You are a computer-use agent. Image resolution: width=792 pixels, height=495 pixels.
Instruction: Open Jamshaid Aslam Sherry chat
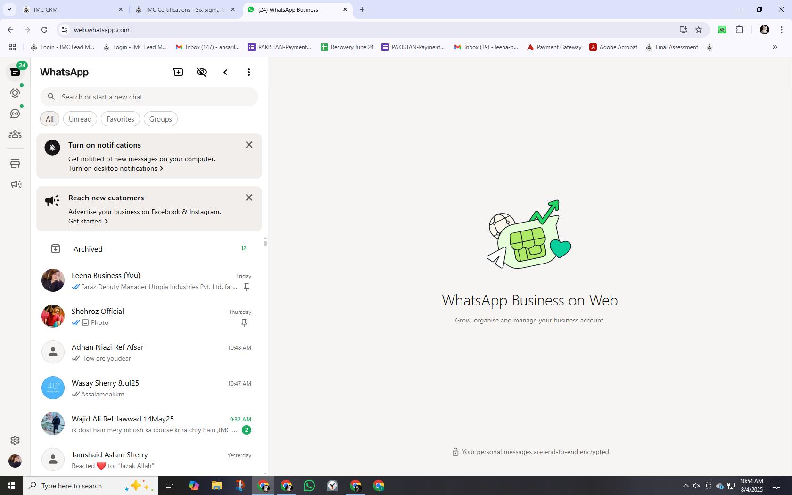149,460
